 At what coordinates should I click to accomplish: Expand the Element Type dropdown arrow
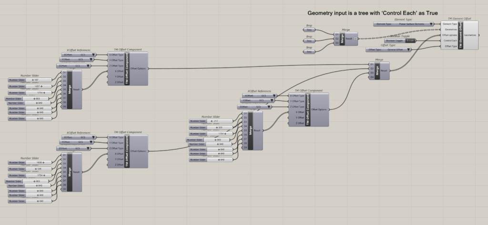click(x=432, y=24)
